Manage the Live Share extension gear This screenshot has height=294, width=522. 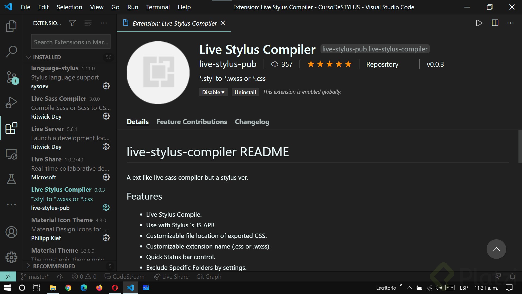point(106,177)
